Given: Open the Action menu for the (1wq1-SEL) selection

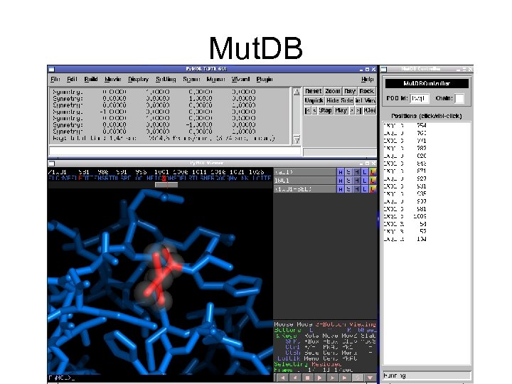Looking at the screenshot, I should coord(340,189).
